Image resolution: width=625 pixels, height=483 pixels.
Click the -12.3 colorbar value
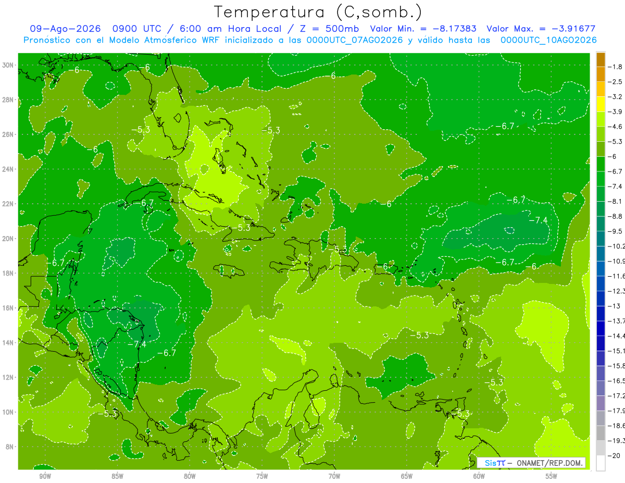(x=617, y=291)
